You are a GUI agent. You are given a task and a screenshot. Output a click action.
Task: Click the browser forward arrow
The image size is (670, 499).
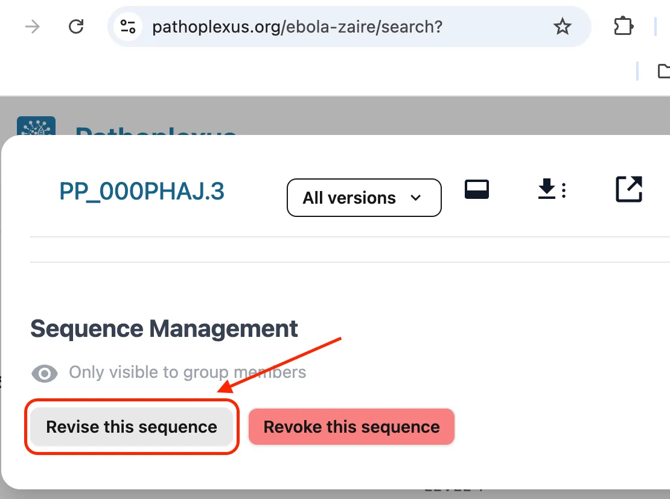[32, 27]
